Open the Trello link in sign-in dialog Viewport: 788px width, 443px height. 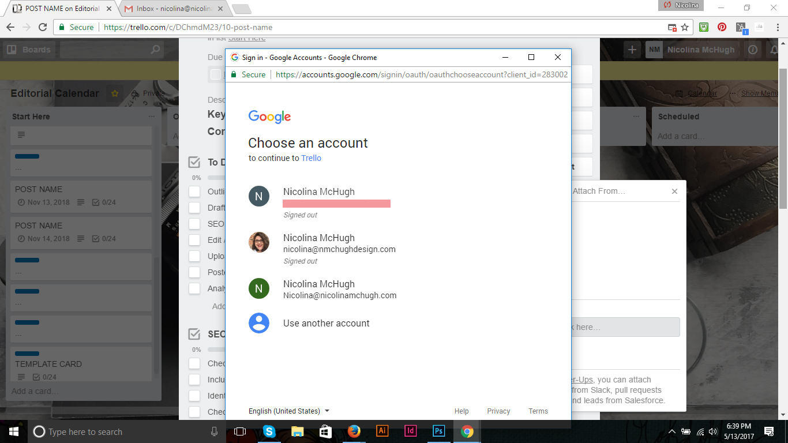[x=311, y=158]
